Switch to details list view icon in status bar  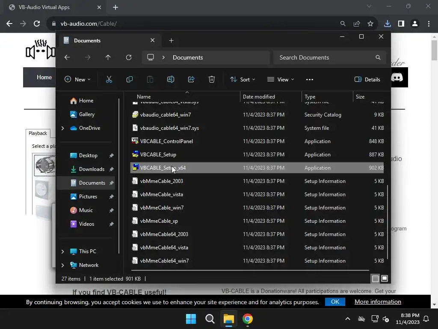point(376,278)
